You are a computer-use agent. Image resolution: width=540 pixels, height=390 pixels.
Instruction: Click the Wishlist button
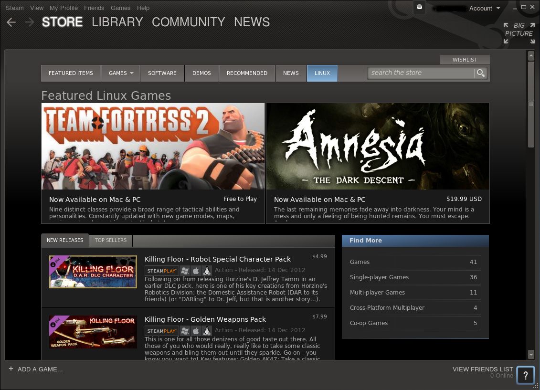coord(465,60)
